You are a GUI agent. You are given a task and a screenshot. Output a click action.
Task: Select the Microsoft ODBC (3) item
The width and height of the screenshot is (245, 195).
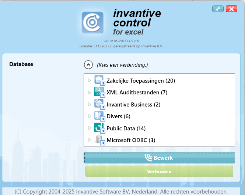click(x=131, y=140)
